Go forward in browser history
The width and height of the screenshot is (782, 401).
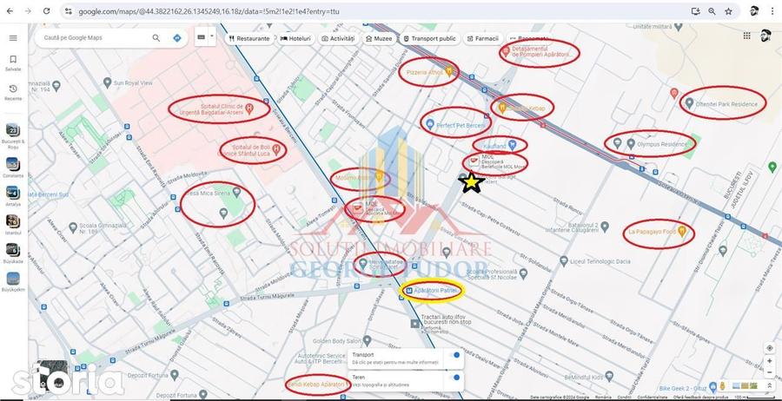[x=28, y=11]
